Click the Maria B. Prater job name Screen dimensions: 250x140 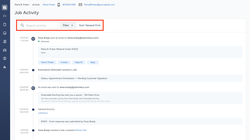(x=22, y=5)
